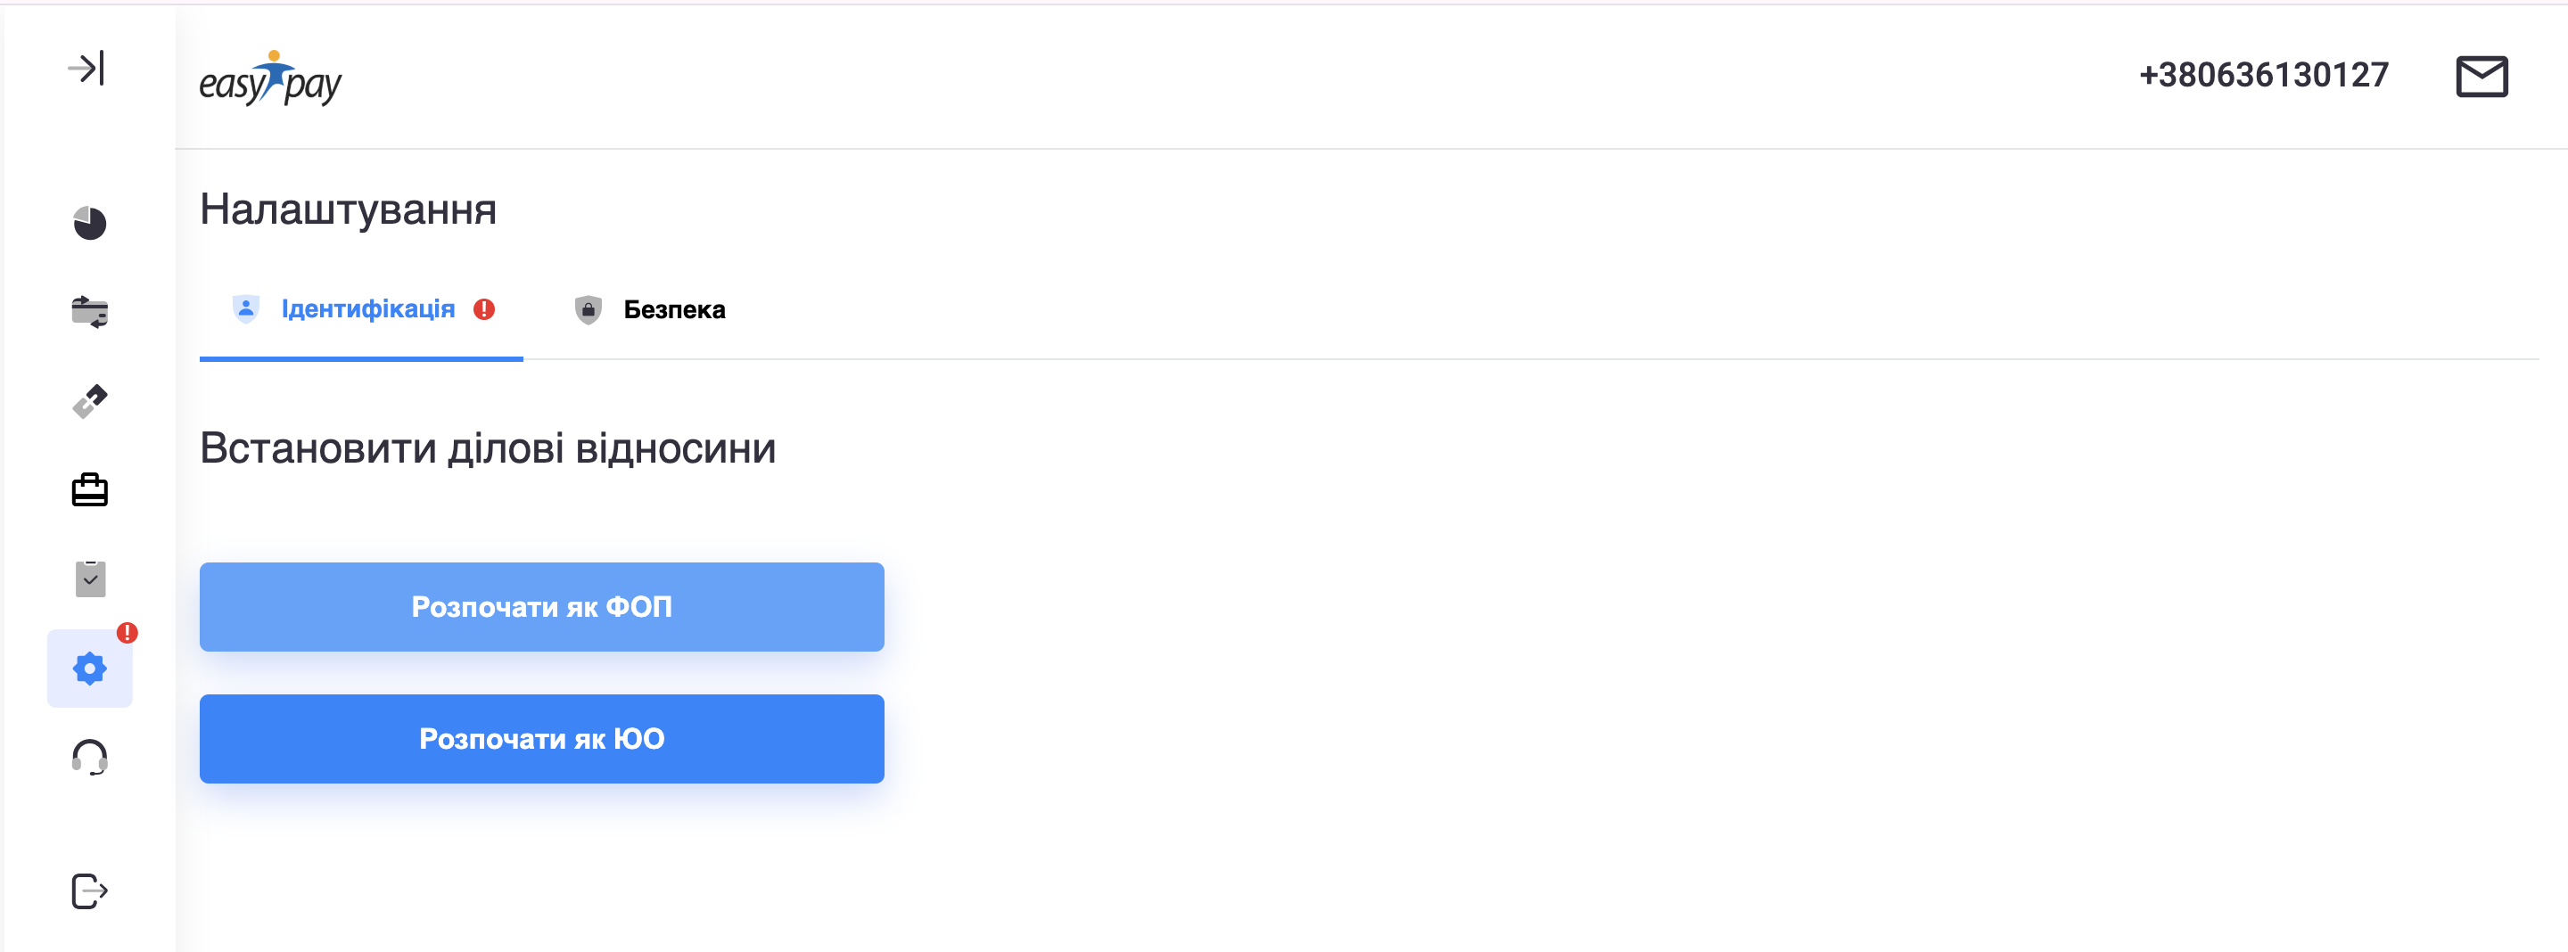The height and width of the screenshot is (952, 2568).
Task: Open the mail envelope icon
Action: (2481, 77)
